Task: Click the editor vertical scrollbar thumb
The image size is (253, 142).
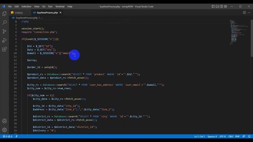Action: click(x=252, y=38)
